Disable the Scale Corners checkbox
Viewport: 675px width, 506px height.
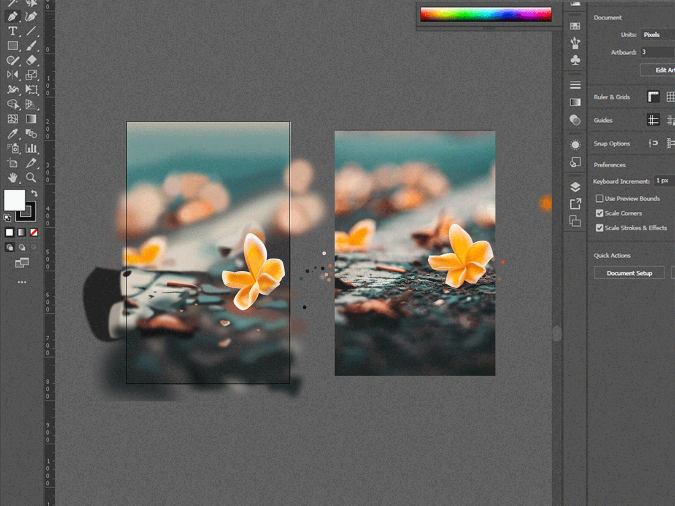(x=600, y=213)
